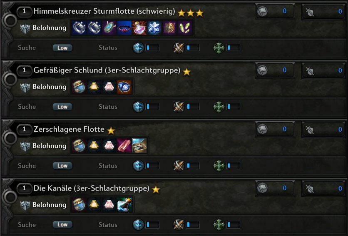
Task: Click the green healer cross icon in Die Kanäle
Action: tap(219, 225)
